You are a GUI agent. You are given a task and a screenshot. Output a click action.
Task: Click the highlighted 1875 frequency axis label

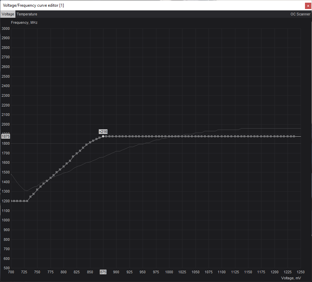[6, 136]
